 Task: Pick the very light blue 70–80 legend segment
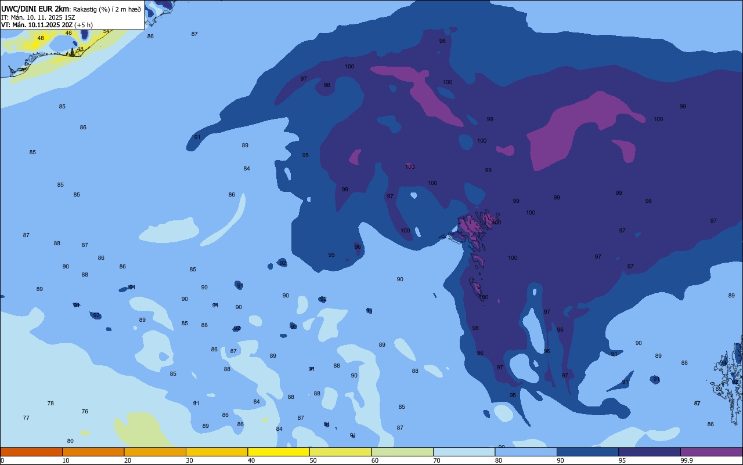click(464, 452)
